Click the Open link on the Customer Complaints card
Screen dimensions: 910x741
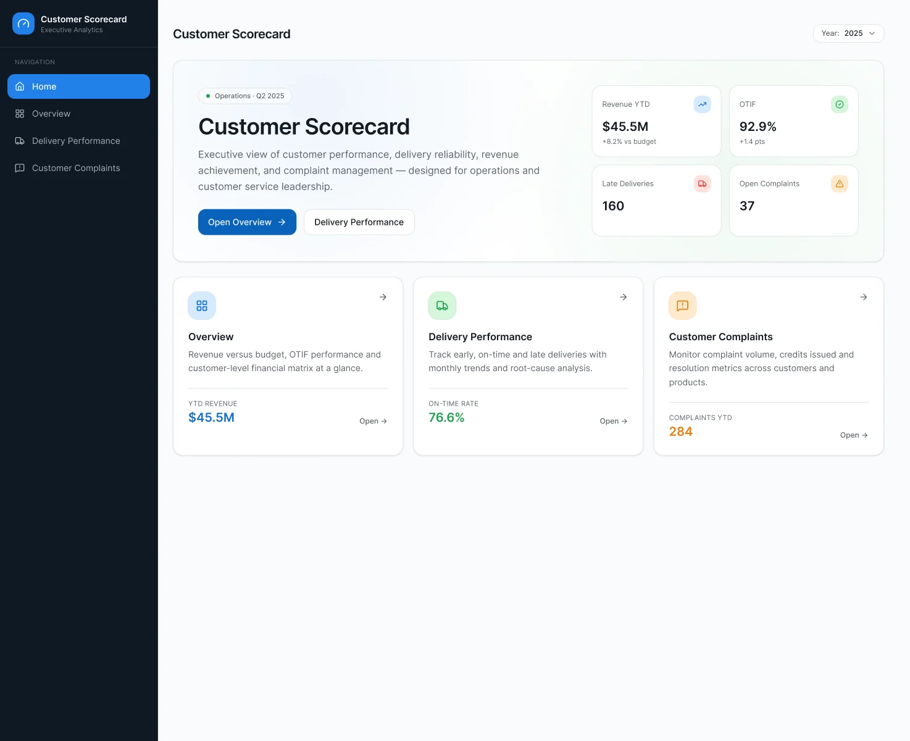854,435
